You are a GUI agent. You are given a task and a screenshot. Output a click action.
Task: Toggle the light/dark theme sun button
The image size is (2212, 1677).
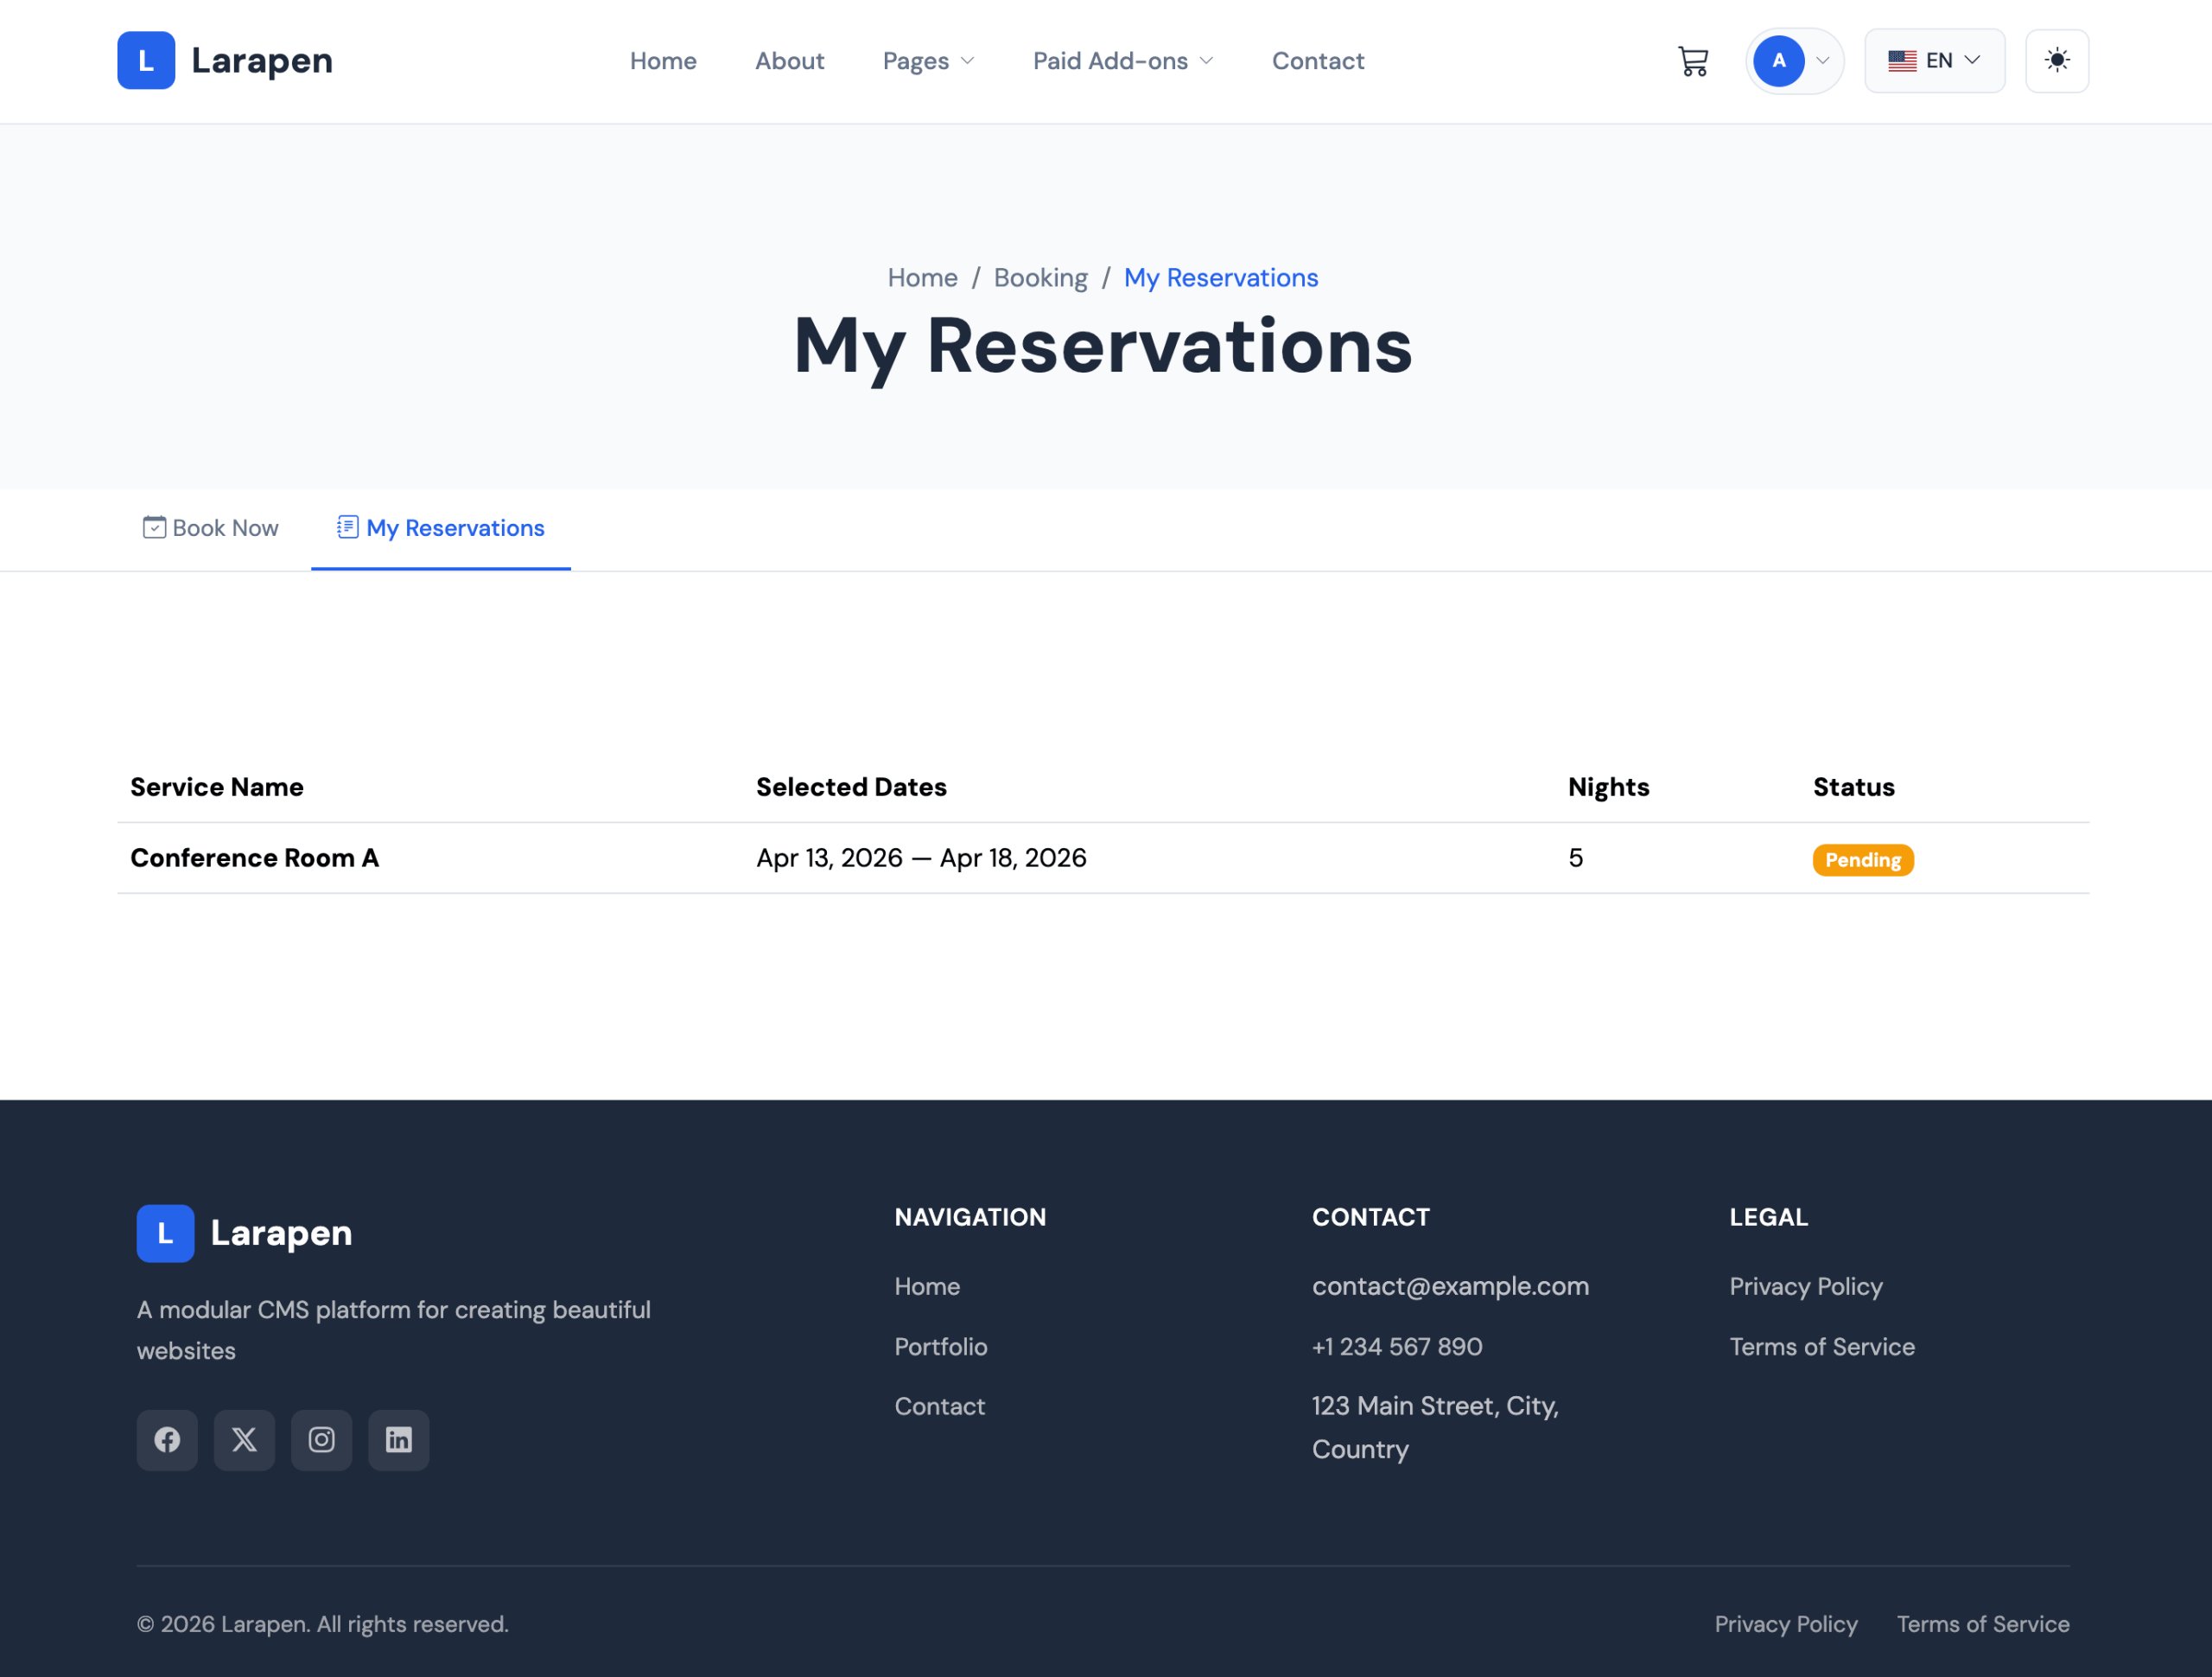tap(2056, 61)
